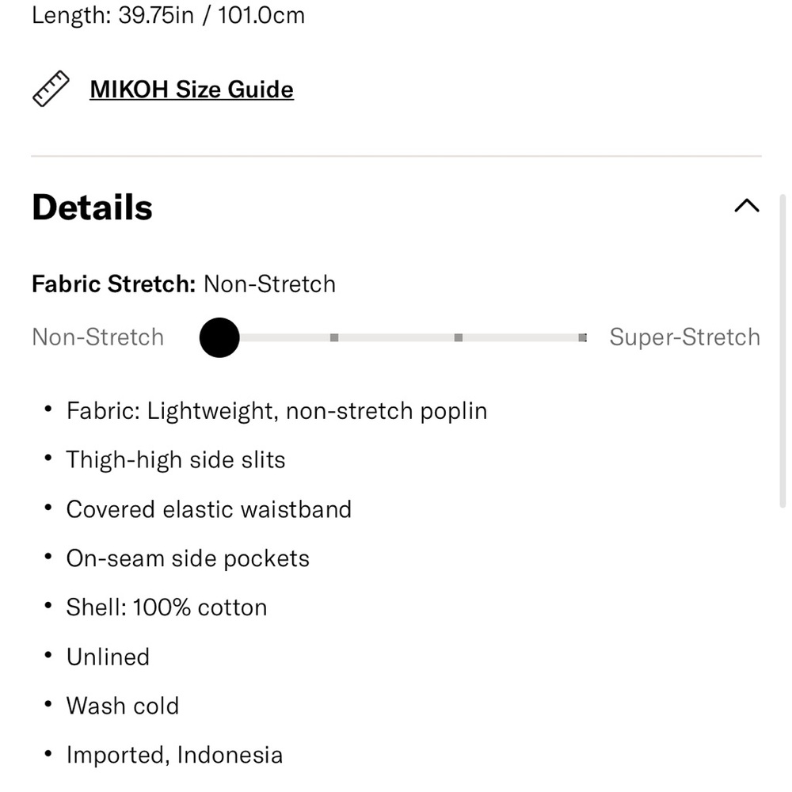Click the Fabric Stretch: Non-Stretch text

pos(184,284)
